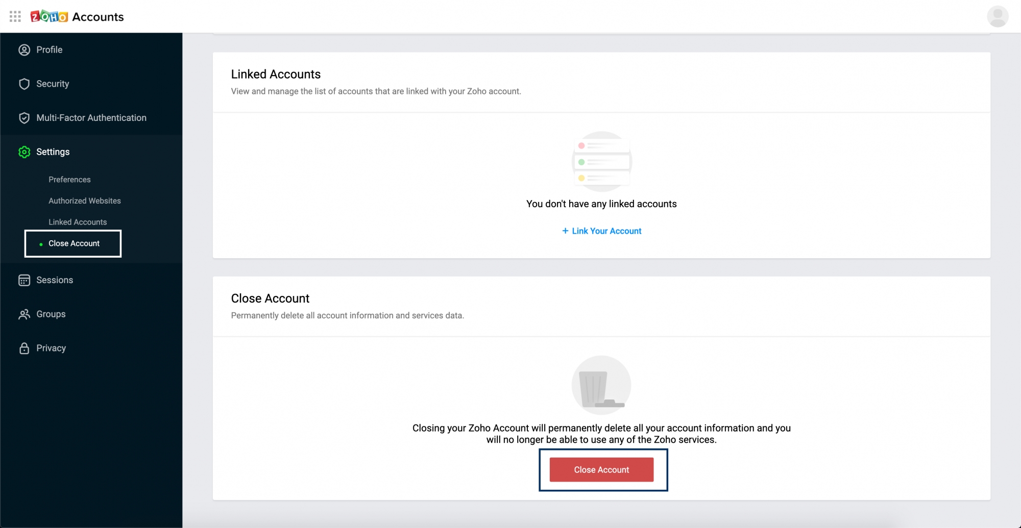The image size is (1021, 528).
Task: Go to Authorized Websites submenu
Action: (85, 201)
